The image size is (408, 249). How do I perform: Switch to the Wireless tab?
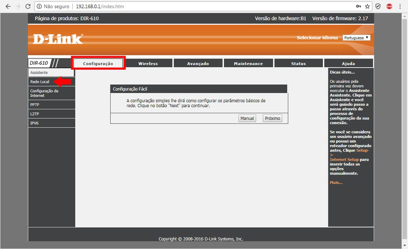(148, 63)
